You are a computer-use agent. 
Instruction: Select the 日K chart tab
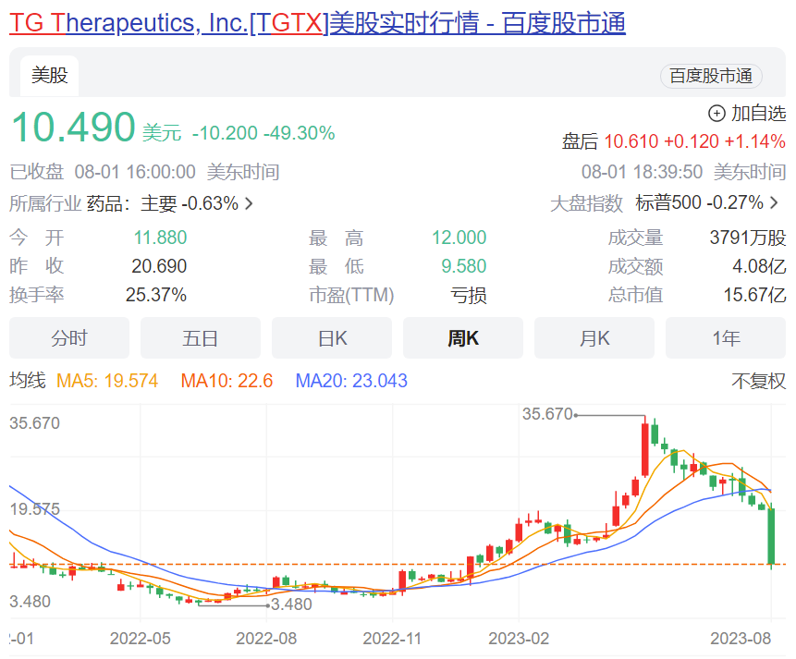click(x=331, y=338)
